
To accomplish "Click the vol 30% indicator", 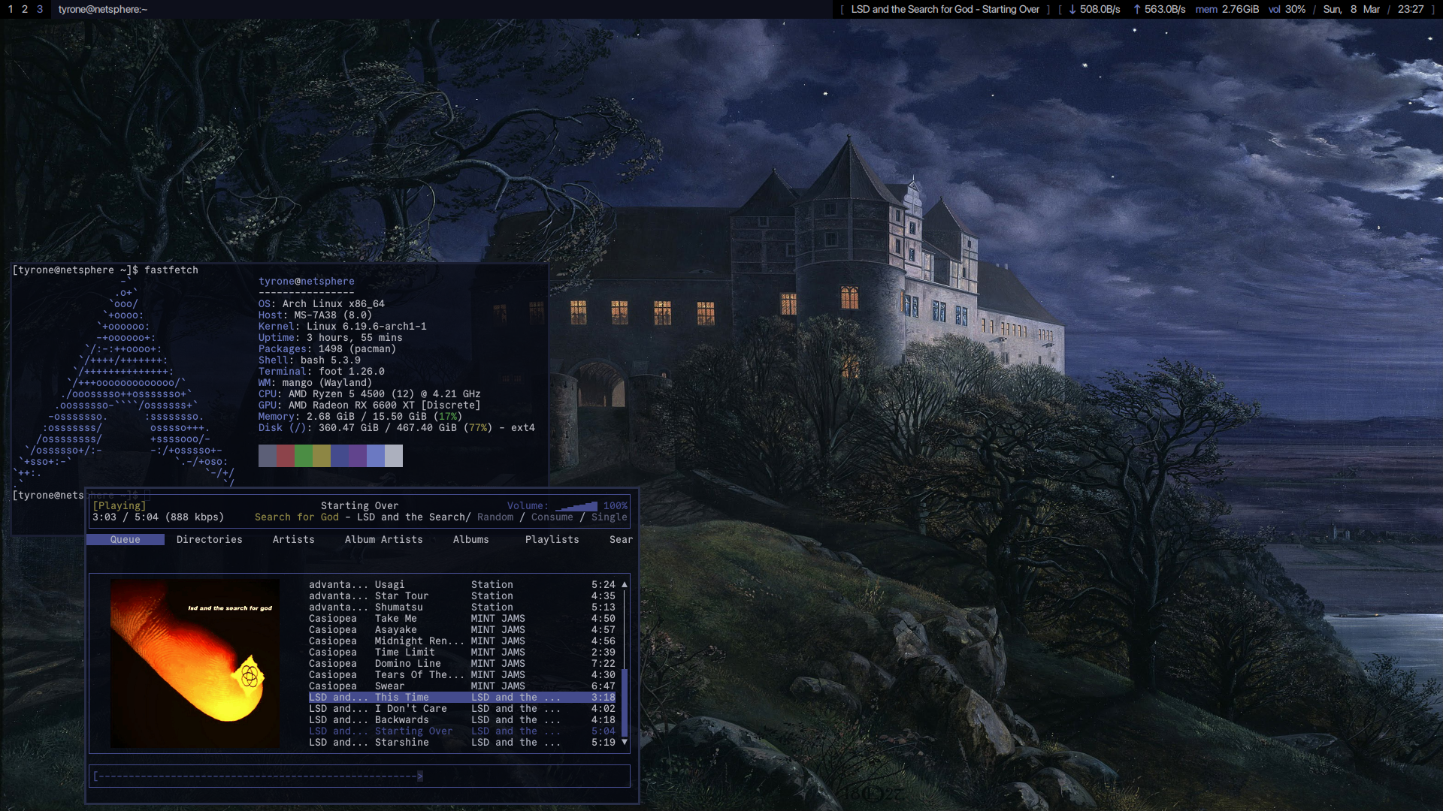I will 1287,10.
